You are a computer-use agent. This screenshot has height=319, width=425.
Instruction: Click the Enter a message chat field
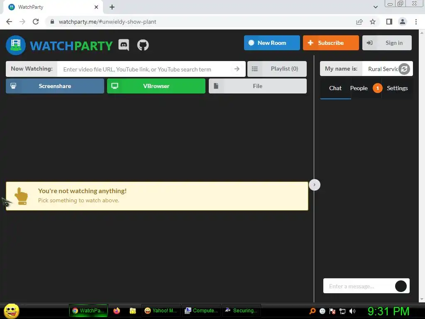pos(359,286)
